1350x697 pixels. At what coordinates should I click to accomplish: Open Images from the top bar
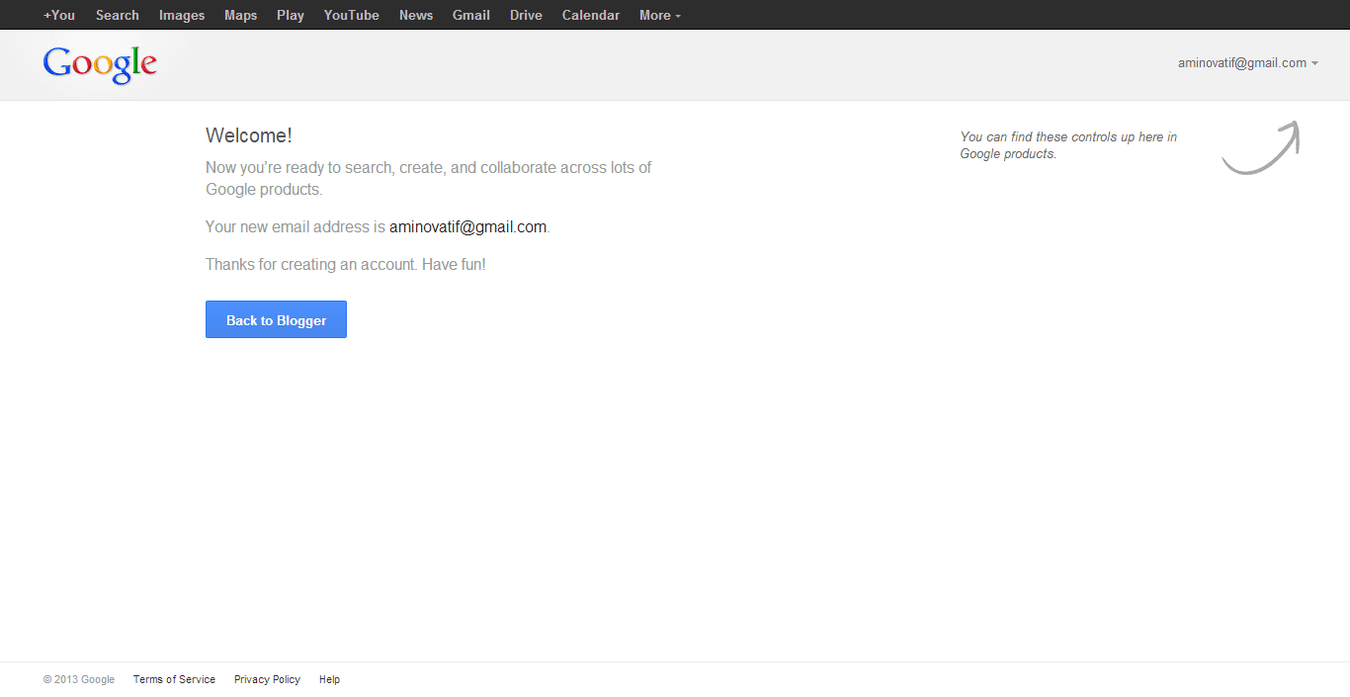tap(182, 15)
